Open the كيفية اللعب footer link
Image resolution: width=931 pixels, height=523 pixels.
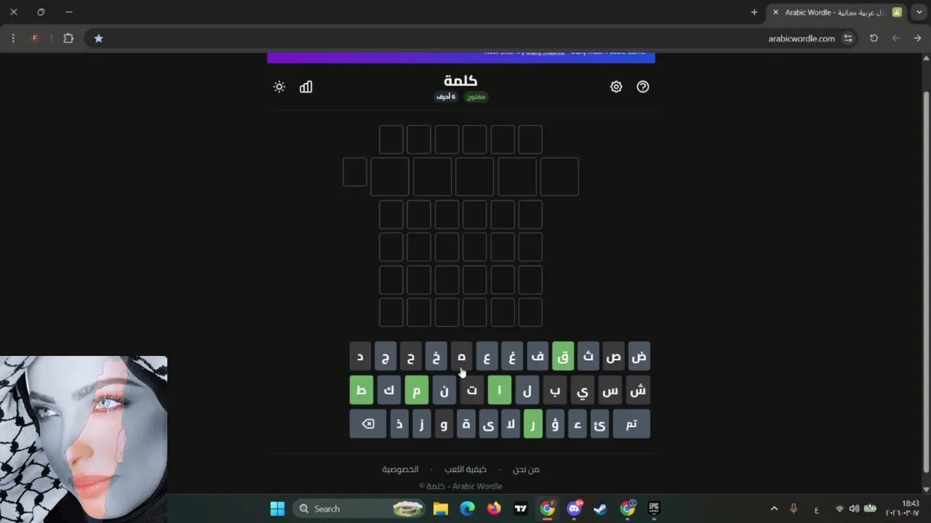465,469
